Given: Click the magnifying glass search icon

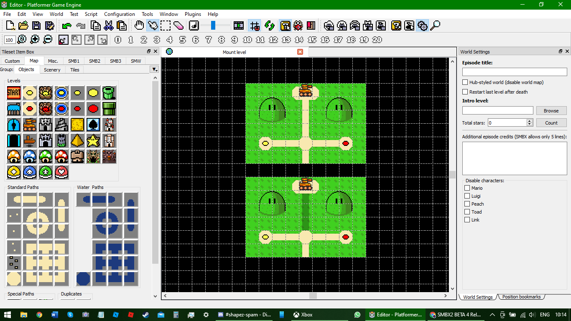Looking at the screenshot, I should click(435, 25).
